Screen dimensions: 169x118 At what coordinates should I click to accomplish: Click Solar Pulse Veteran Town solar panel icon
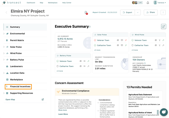coord(122,40)
